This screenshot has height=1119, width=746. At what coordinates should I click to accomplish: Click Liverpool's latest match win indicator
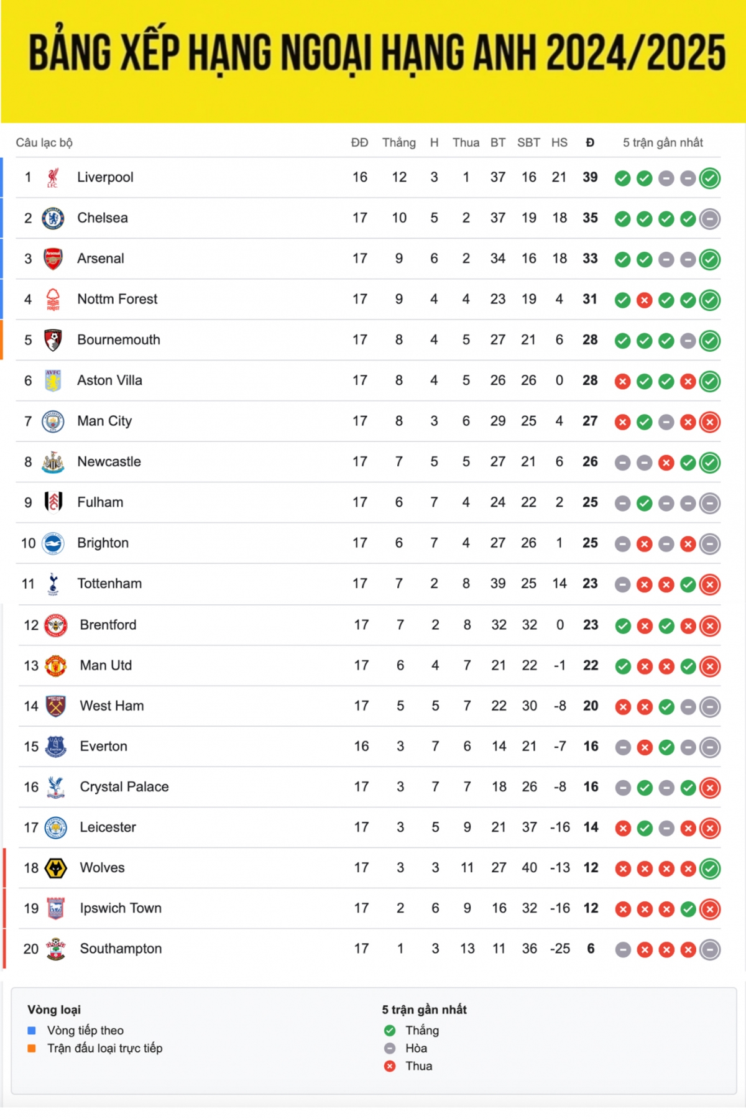[710, 178]
